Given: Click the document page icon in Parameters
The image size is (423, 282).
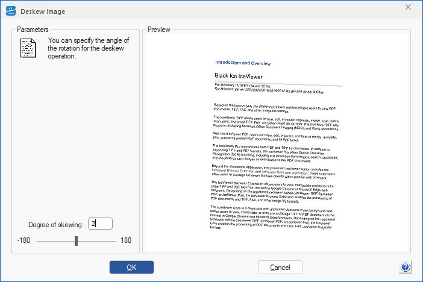Looking at the screenshot, I should coord(28,48).
